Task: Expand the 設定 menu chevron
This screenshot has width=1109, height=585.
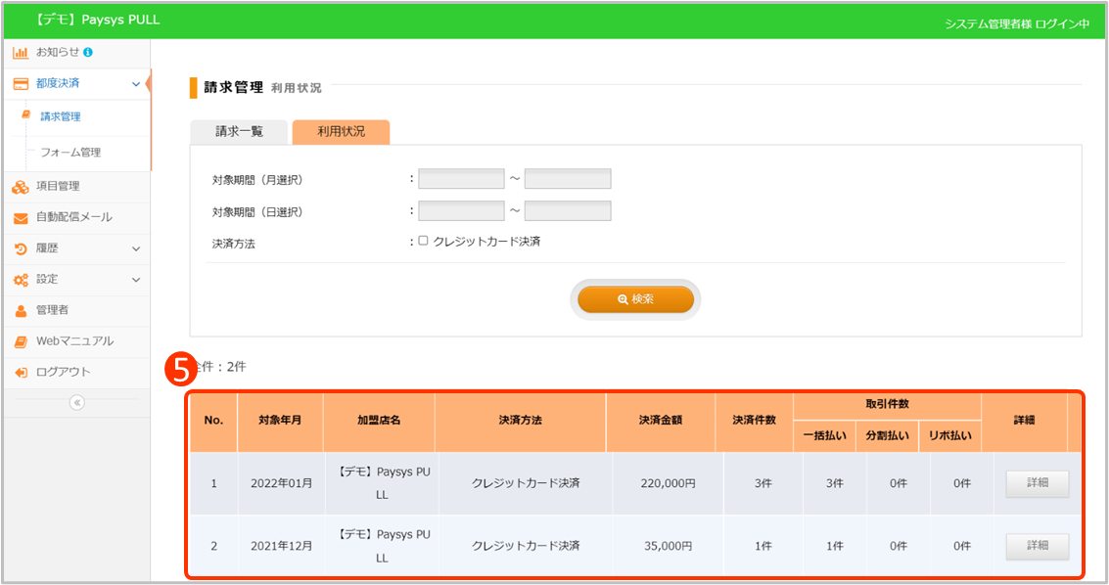Action: coord(136,280)
